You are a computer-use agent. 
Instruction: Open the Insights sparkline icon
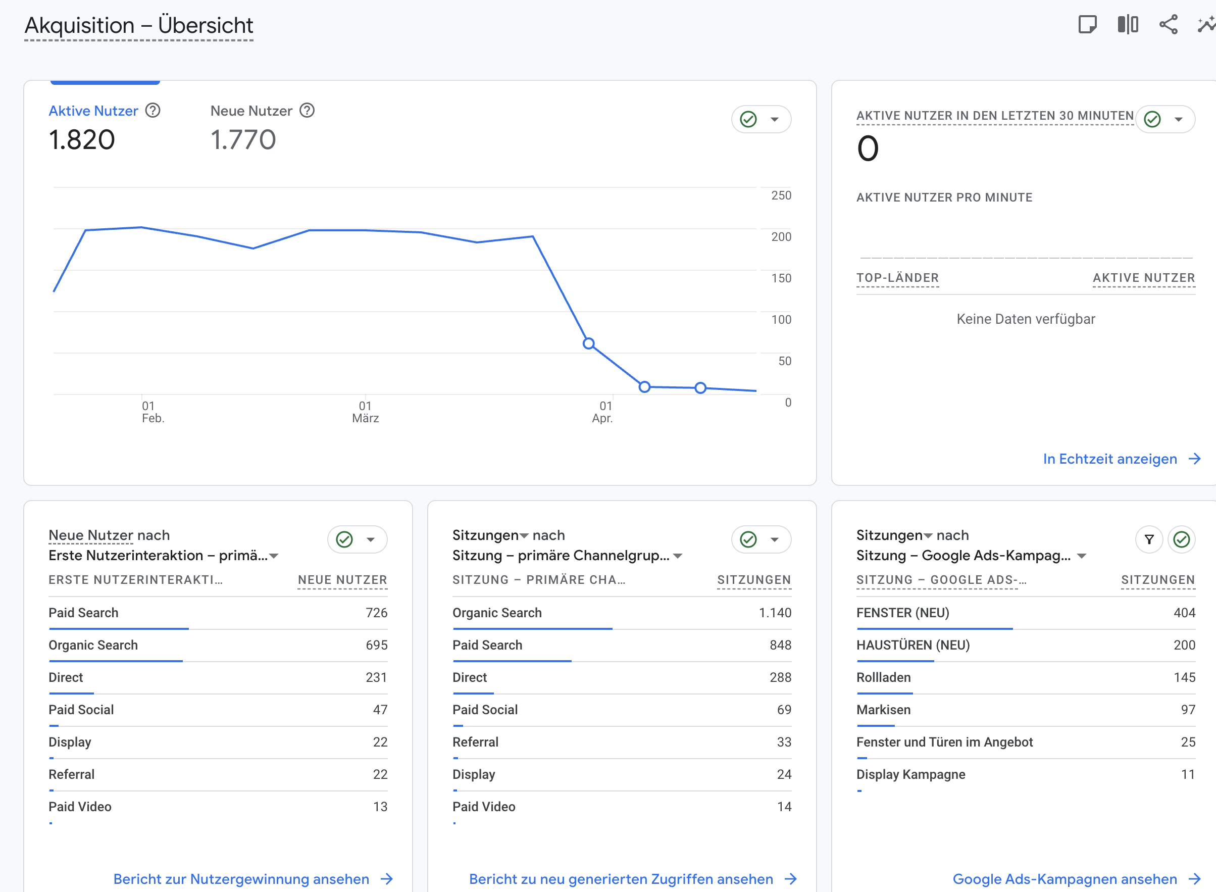(1207, 25)
